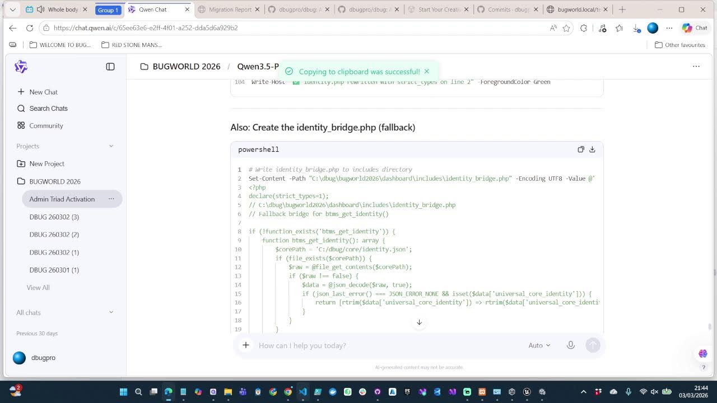Click View All projects chats
Image resolution: width=717 pixels, height=403 pixels.
pos(38,288)
